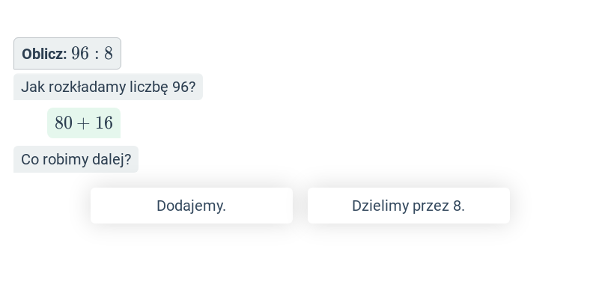This screenshot has width=599, height=299.
Task: Click the "Oblicz: 96 : 8" task box
Action: click(67, 53)
